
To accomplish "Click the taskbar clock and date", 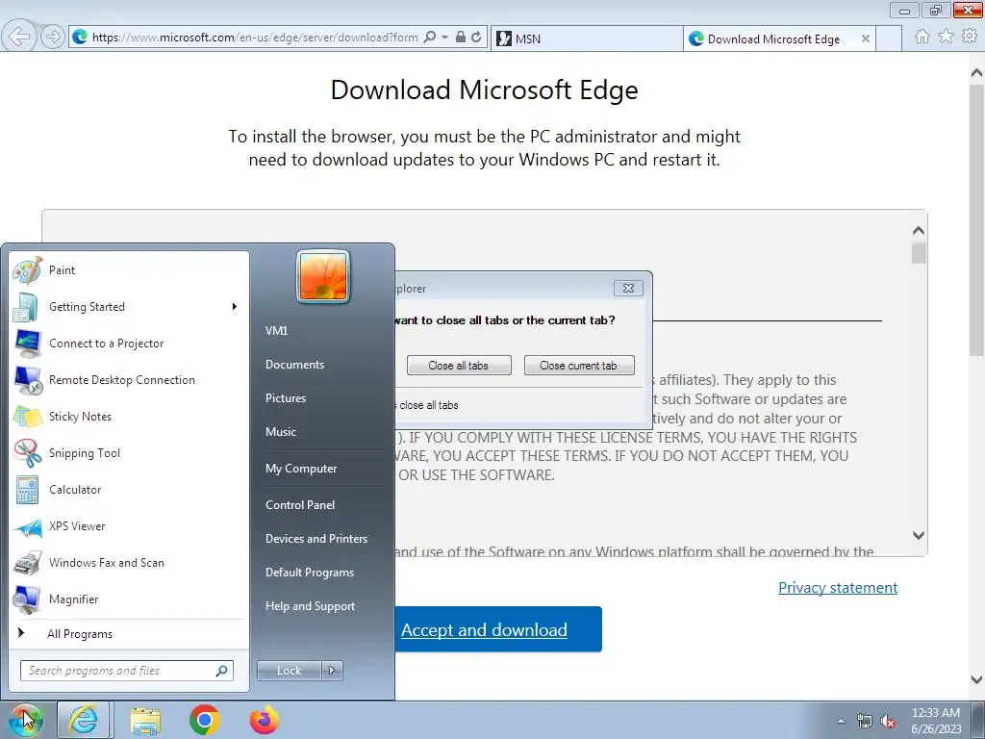I will pyautogui.click(x=936, y=721).
